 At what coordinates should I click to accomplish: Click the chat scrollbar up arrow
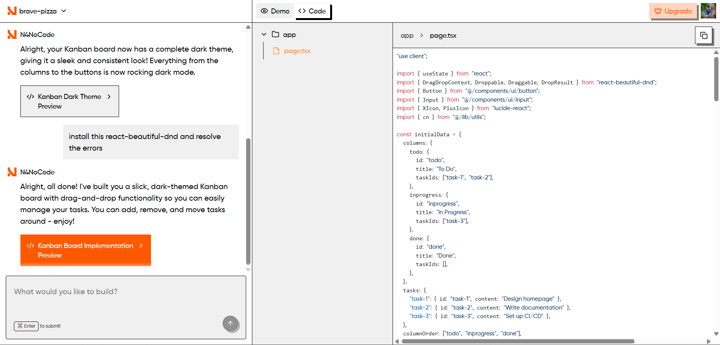click(x=248, y=27)
